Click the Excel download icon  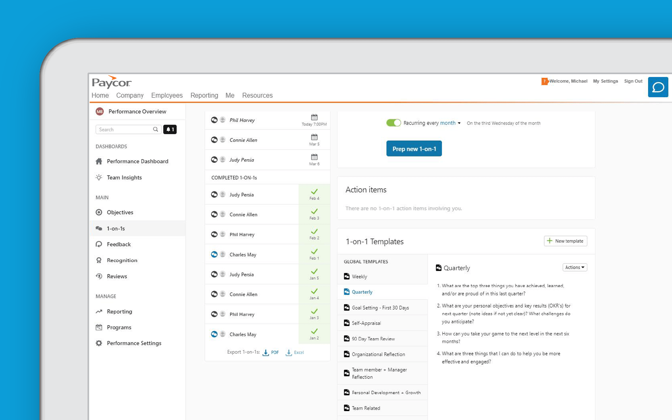[289, 353]
